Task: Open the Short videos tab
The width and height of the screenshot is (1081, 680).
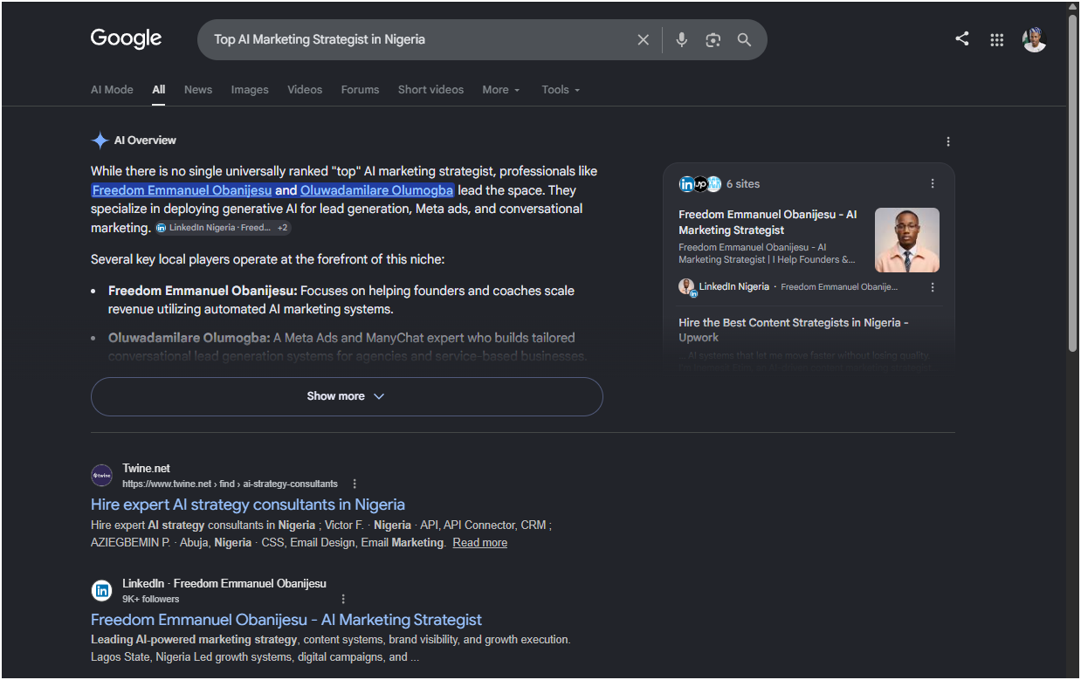Action: 430,89
